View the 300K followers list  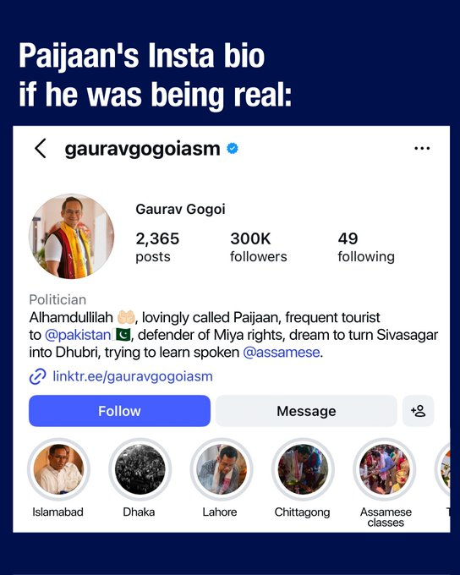coord(259,247)
